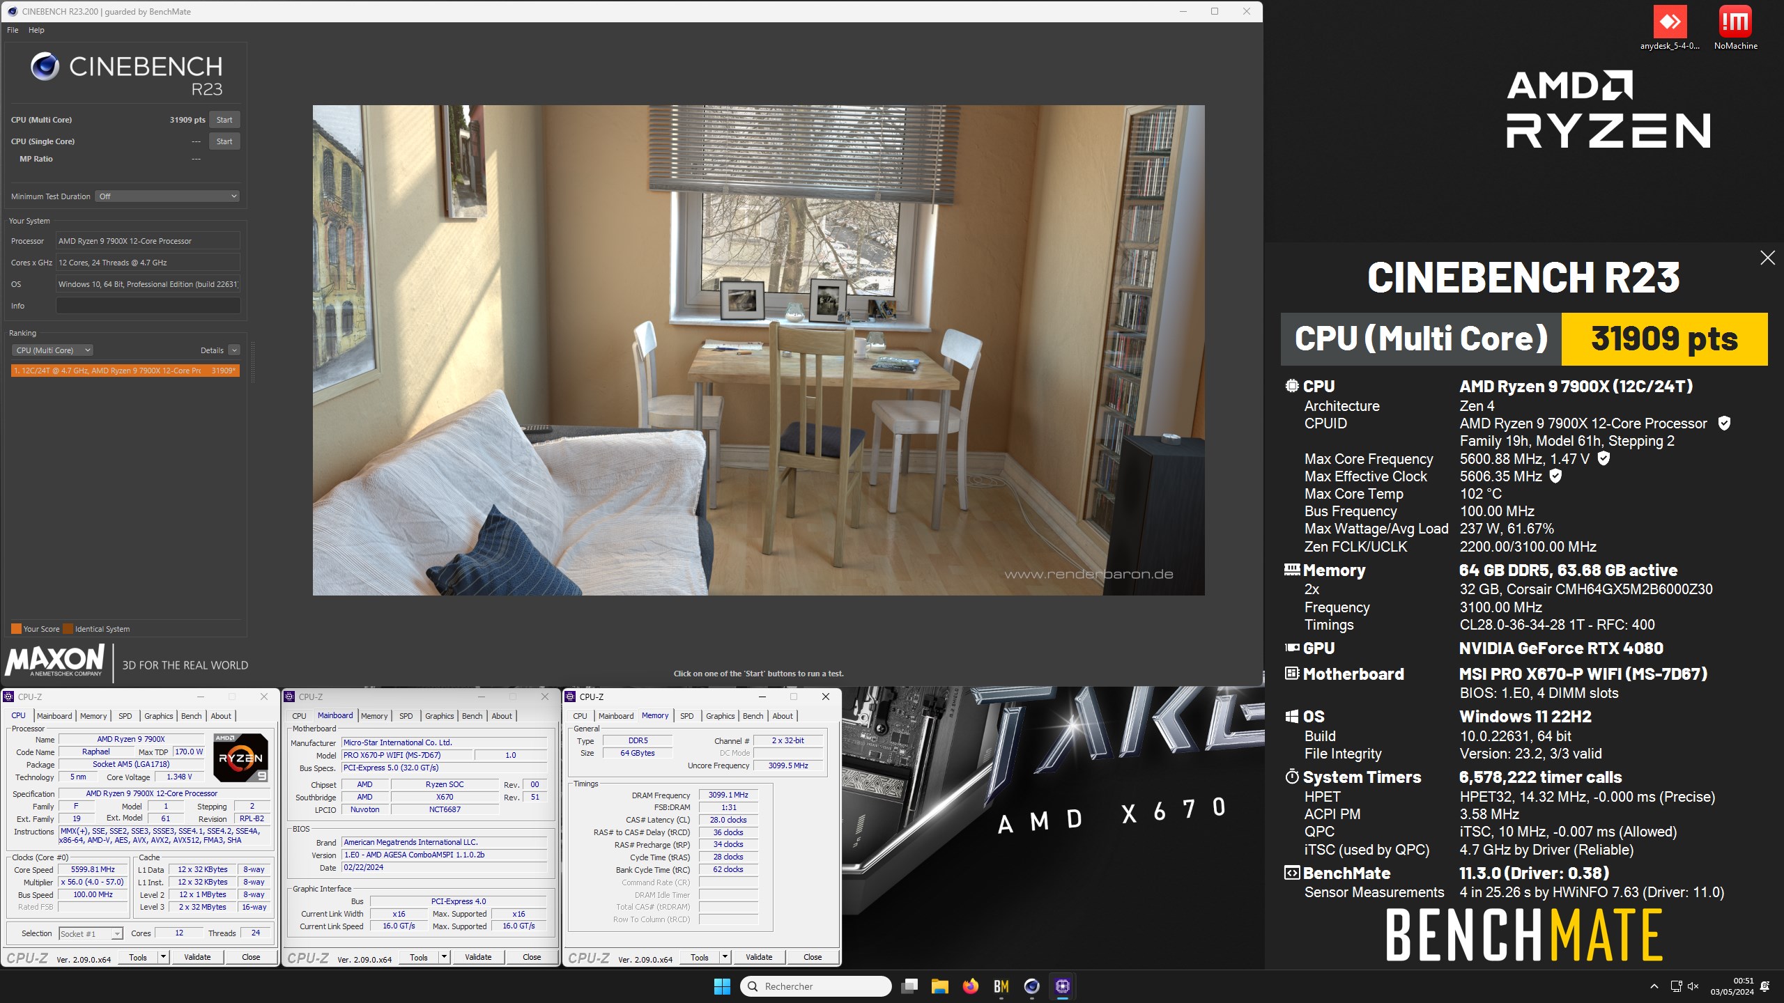The width and height of the screenshot is (1784, 1003).
Task: Open Bench tab in Memory CPU-Z window
Action: click(x=753, y=716)
